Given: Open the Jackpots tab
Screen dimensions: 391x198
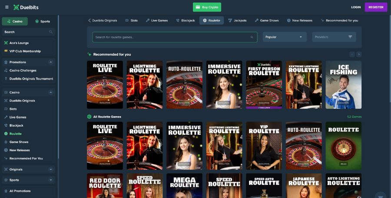Looking at the screenshot, I should [x=237, y=20].
